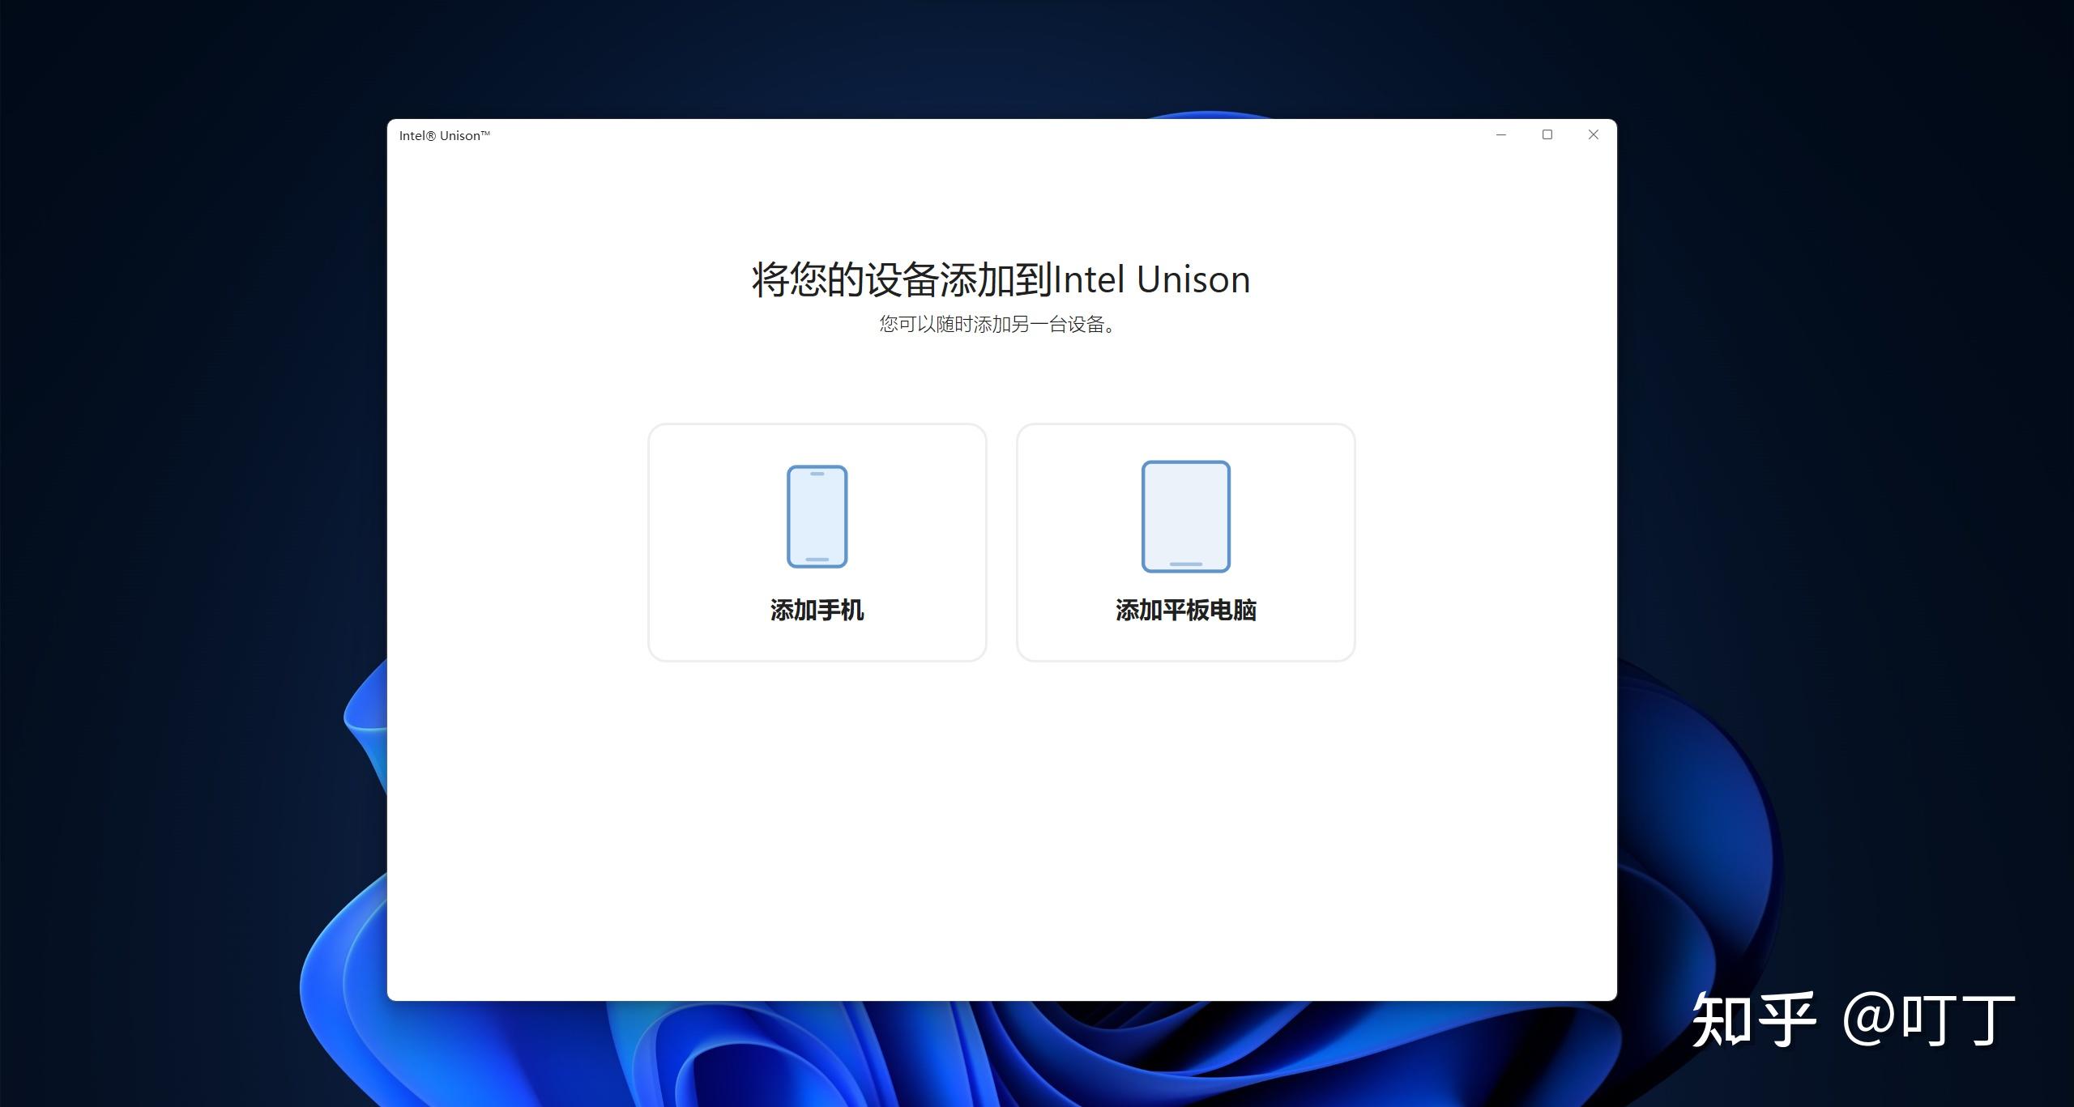Minimize the Intel Unison window
This screenshot has width=2074, height=1107.
pyautogui.click(x=1501, y=134)
